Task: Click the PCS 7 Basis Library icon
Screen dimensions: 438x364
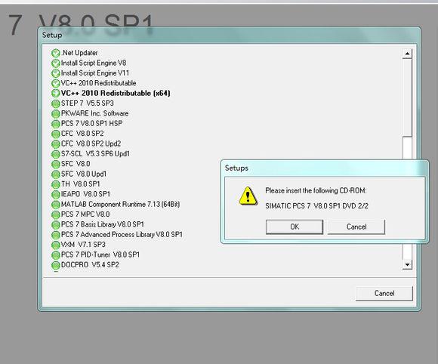Action: (56, 224)
